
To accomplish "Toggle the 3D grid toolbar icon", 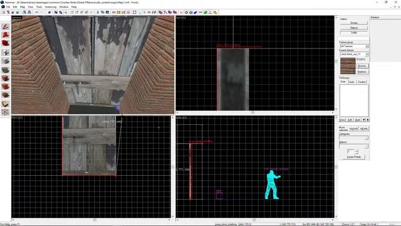I will (x=8, y=13).
